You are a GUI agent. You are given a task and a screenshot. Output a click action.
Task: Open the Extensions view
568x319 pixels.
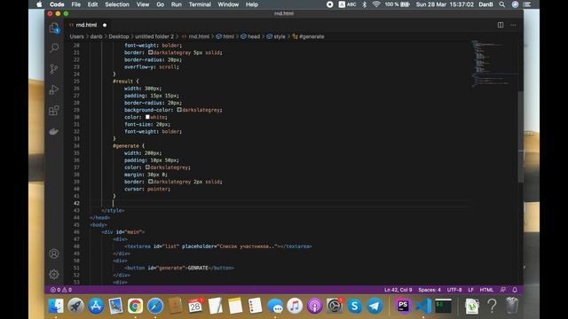coord(54,110)
